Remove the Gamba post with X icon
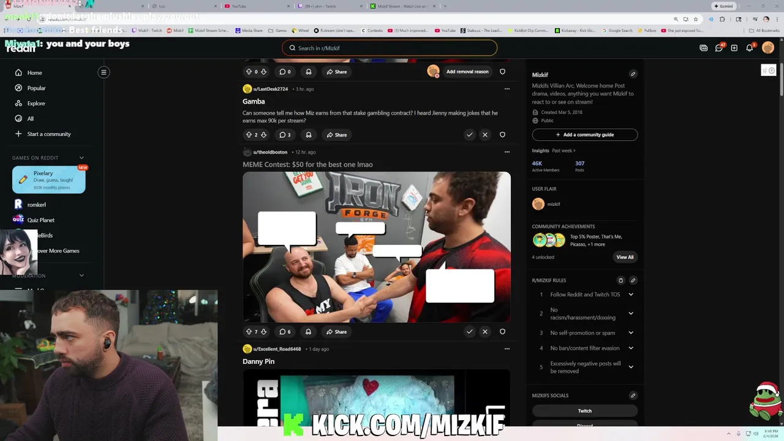 tap(484, 135)
